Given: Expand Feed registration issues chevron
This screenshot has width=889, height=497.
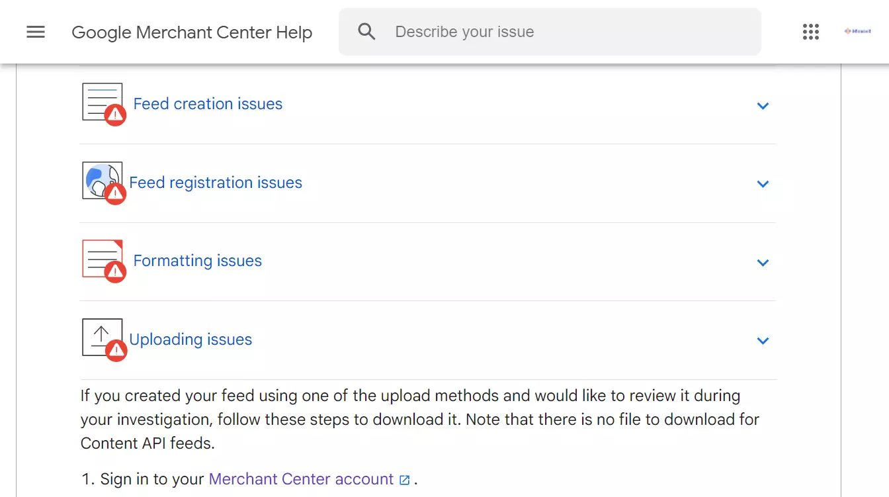Looking at the screenshot, I should click(x=763, y=184).
